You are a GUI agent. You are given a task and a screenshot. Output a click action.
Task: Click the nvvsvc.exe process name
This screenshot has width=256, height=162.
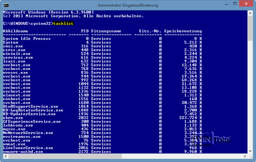[x=15, y=73]
